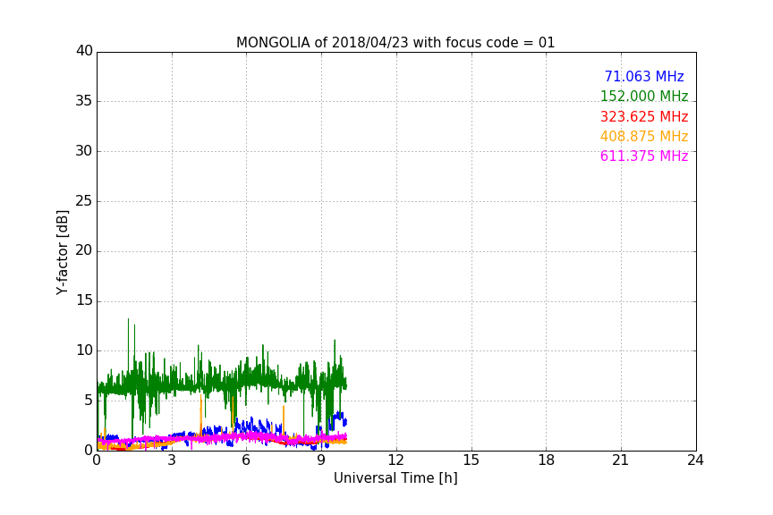Click the x-axis tick label 12
This screenshot has height=515, width=773.
tap(395, 460)
